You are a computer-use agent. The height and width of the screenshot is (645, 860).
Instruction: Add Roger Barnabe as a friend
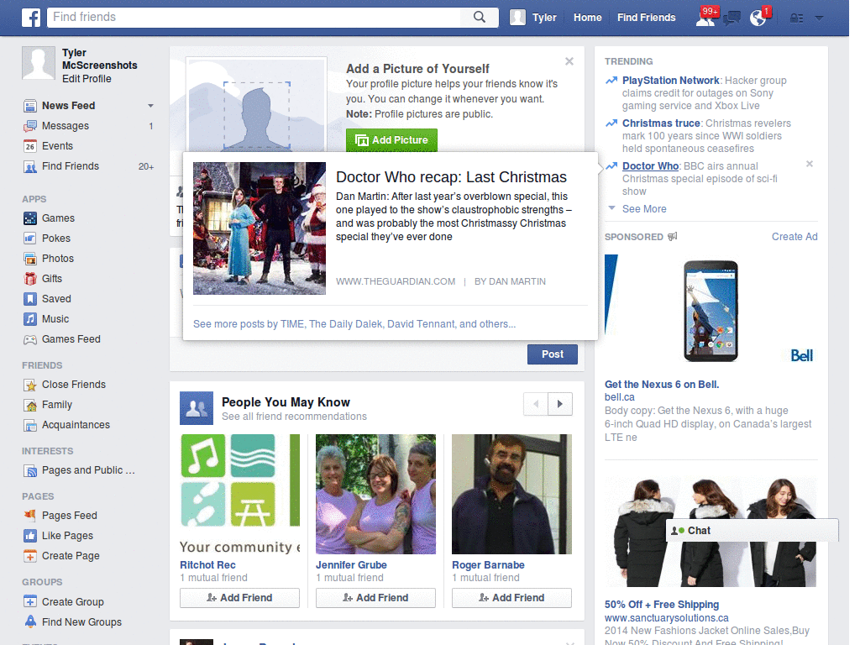(x=511, y=598)
